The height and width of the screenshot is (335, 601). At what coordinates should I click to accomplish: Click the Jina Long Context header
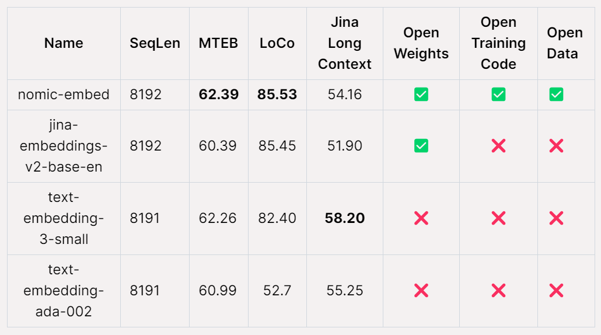click(344, 43)
